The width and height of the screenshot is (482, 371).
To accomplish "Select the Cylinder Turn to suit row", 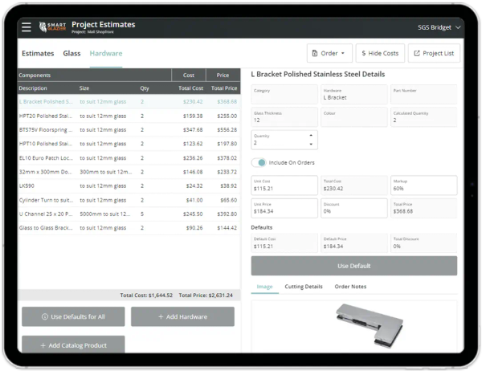I will point(129,200).
